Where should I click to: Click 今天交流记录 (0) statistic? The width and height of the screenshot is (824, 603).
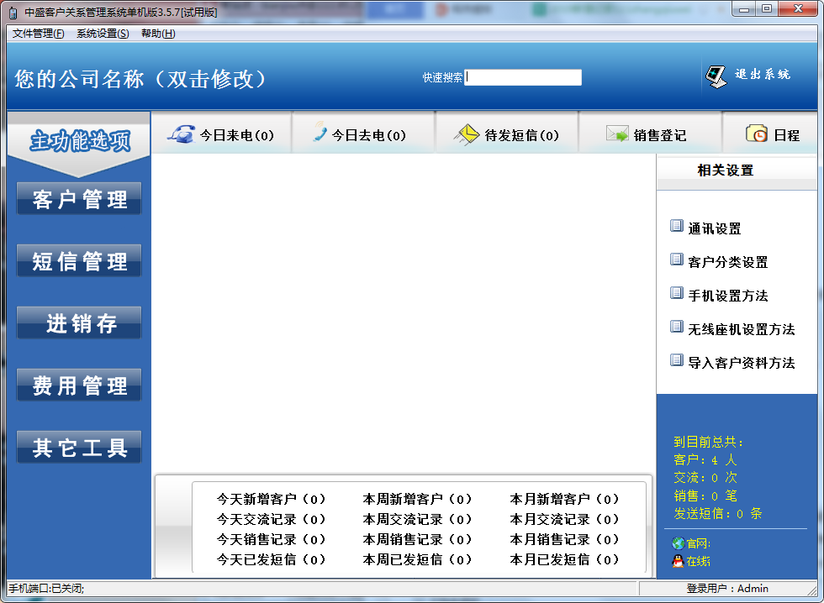coord(271,519)
